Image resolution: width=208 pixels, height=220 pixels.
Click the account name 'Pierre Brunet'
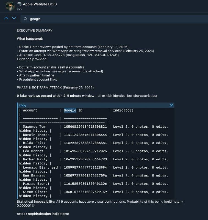[x=36, y=184]
